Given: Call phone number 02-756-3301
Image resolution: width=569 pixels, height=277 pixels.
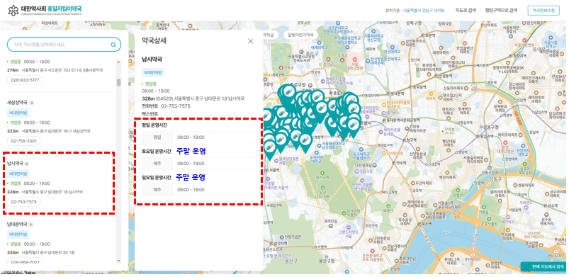Looking at the screenshot, I should [23, 141].
